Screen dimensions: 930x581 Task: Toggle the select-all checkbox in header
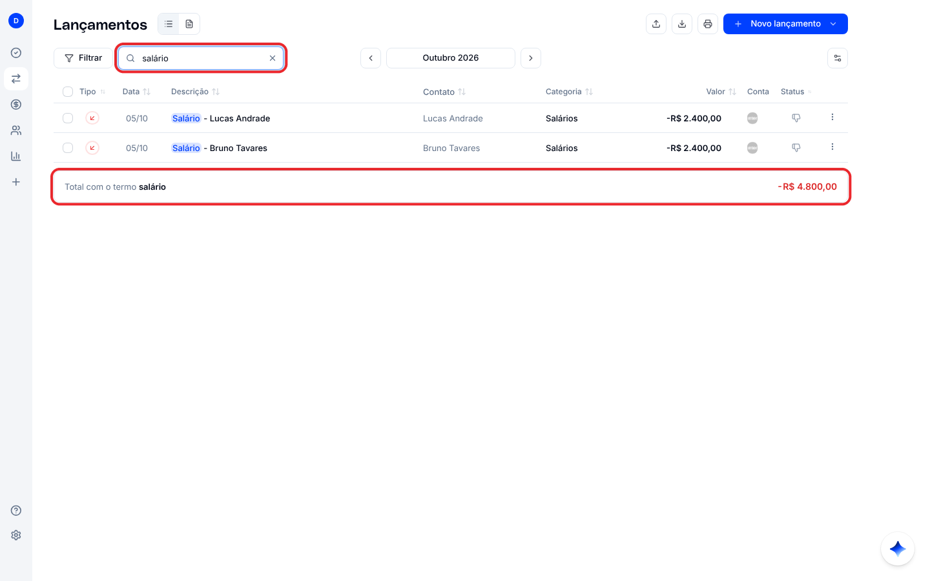coord(68,92)
